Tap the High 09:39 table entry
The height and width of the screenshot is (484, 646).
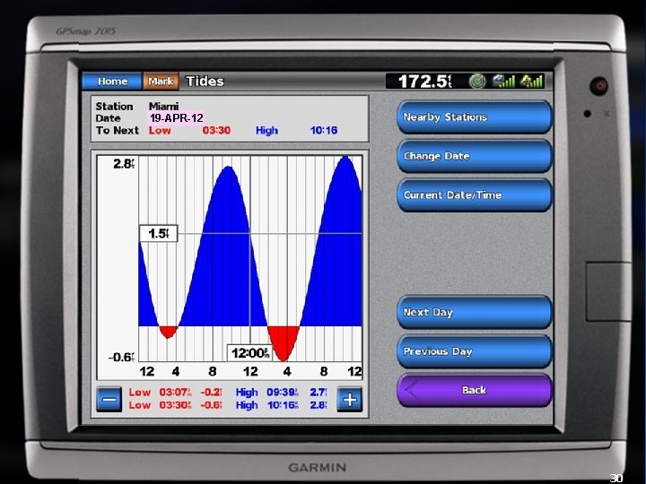pos(283,393)
